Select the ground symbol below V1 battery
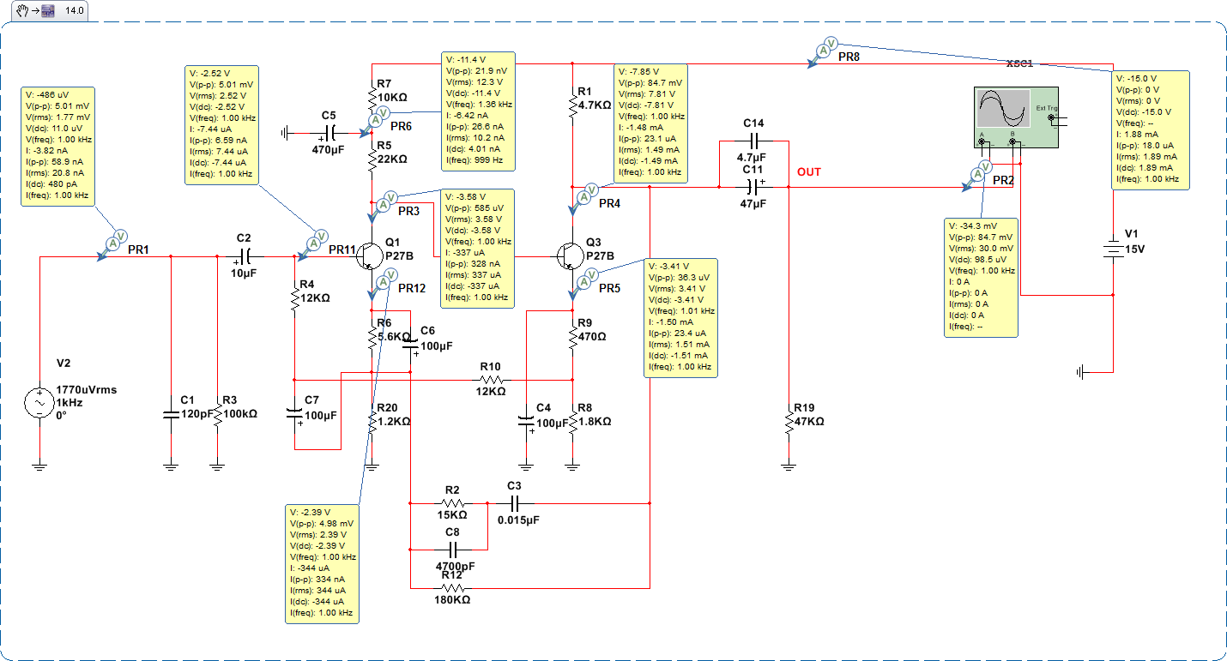Image resolution: width=1227 pixels, height=661 pixels. click(1081, 372)
